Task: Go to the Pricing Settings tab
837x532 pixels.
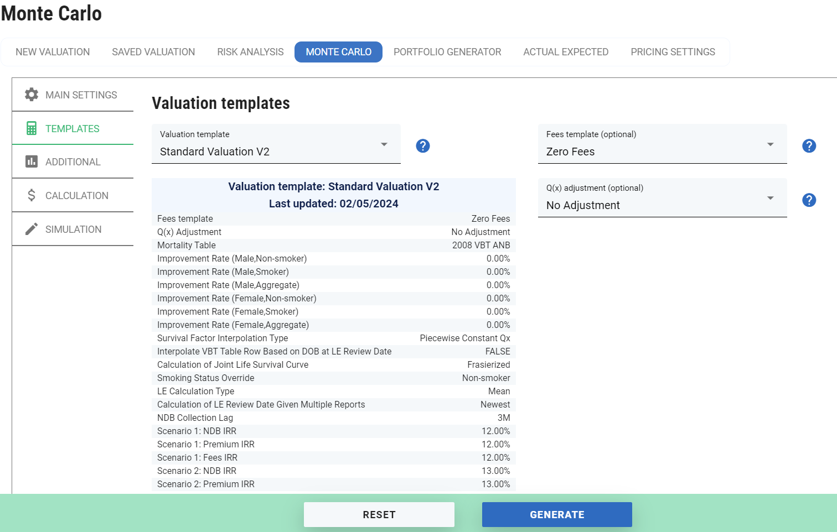Action: pos(673,52)
